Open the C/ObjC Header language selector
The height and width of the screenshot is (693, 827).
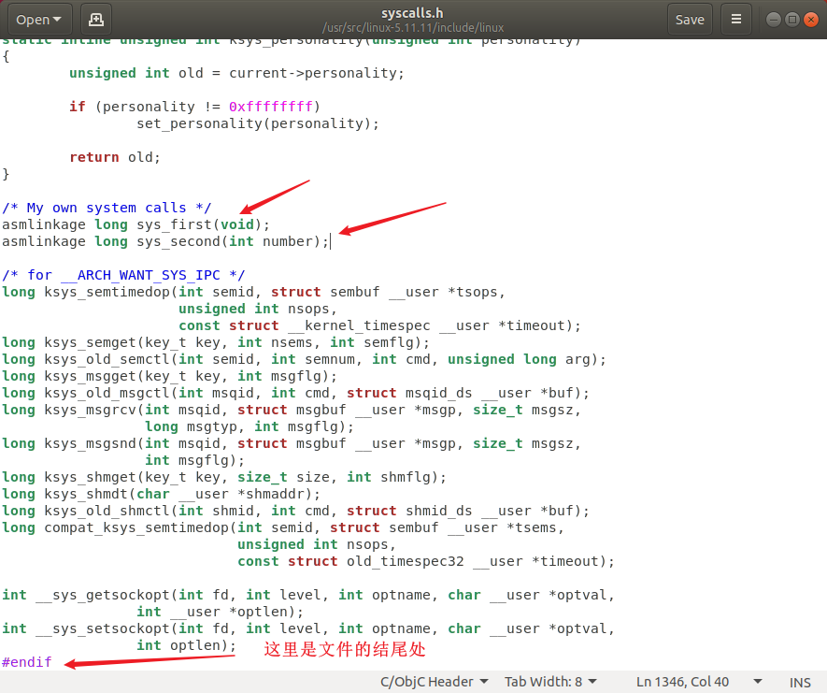point(435,682)
